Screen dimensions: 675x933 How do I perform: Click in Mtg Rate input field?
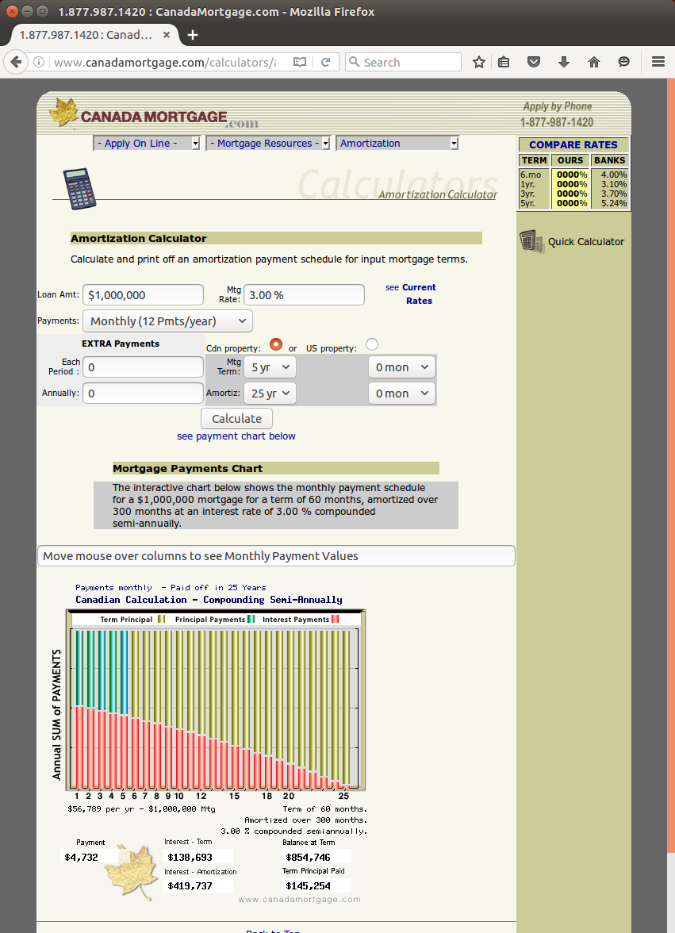point(304,295)
